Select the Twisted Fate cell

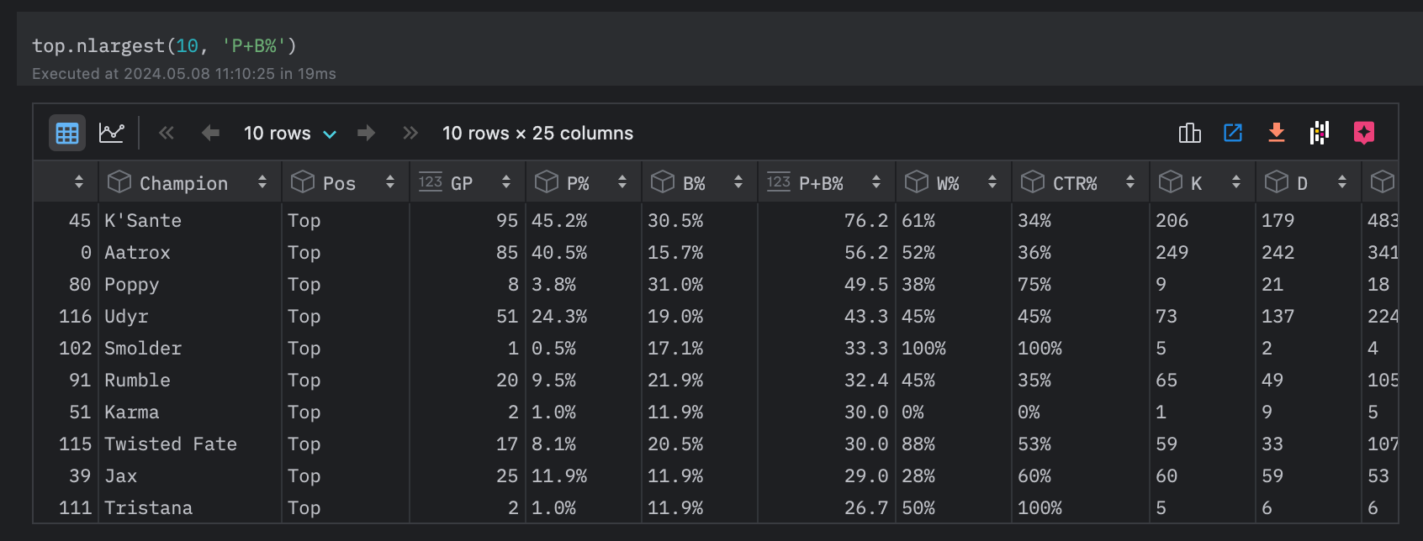[x=171, y=444]
